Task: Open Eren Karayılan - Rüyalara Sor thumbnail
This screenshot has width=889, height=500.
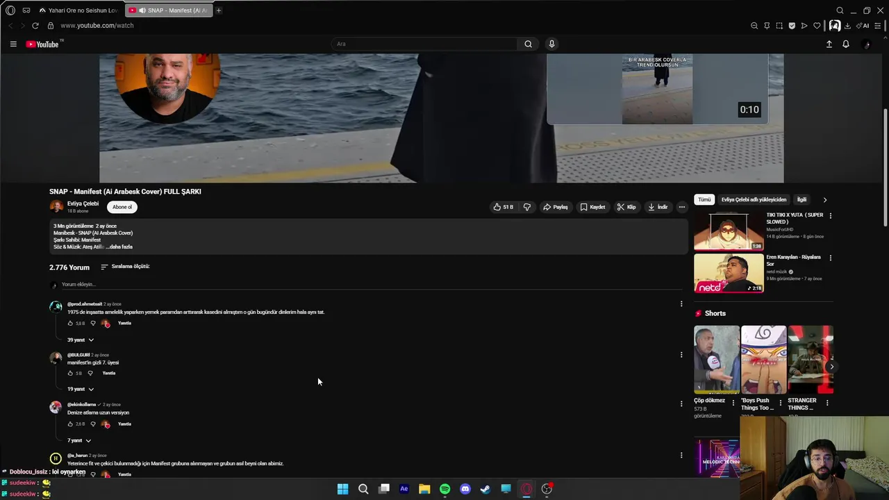Action: [729, 273]
